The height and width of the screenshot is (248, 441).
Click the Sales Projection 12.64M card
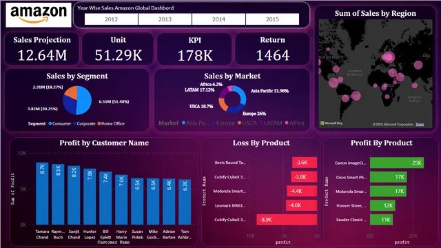[42, 49]
